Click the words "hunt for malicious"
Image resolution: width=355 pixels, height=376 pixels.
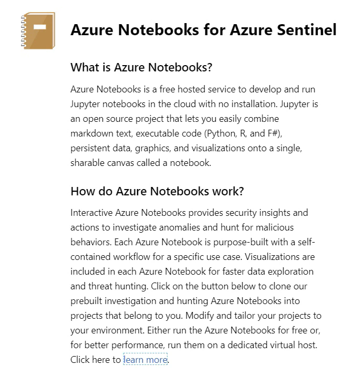257,227
